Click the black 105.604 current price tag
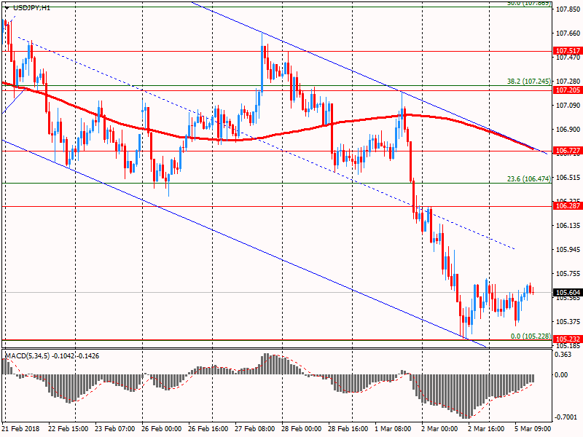 (x=566, y=293)
